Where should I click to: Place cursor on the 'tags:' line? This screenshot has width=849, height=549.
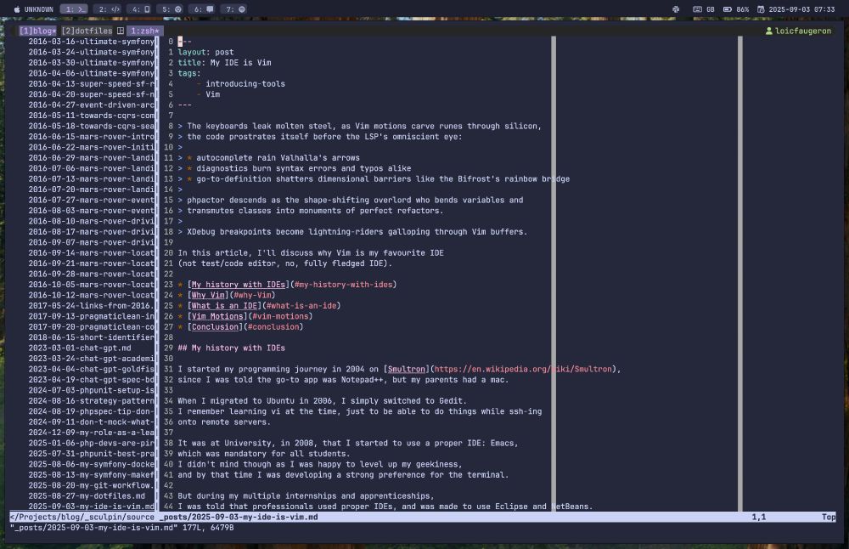pos(189,73)
